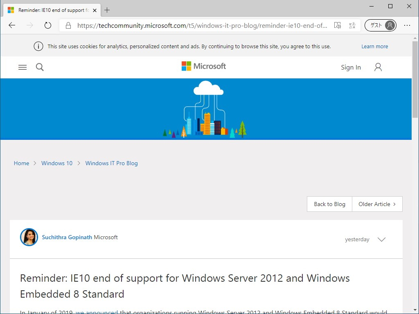The width and height of the screenshot is (419, 314).
Task: Navigate to Windows IT Pro Blog breadcrumb
Action: click(111, 163)
